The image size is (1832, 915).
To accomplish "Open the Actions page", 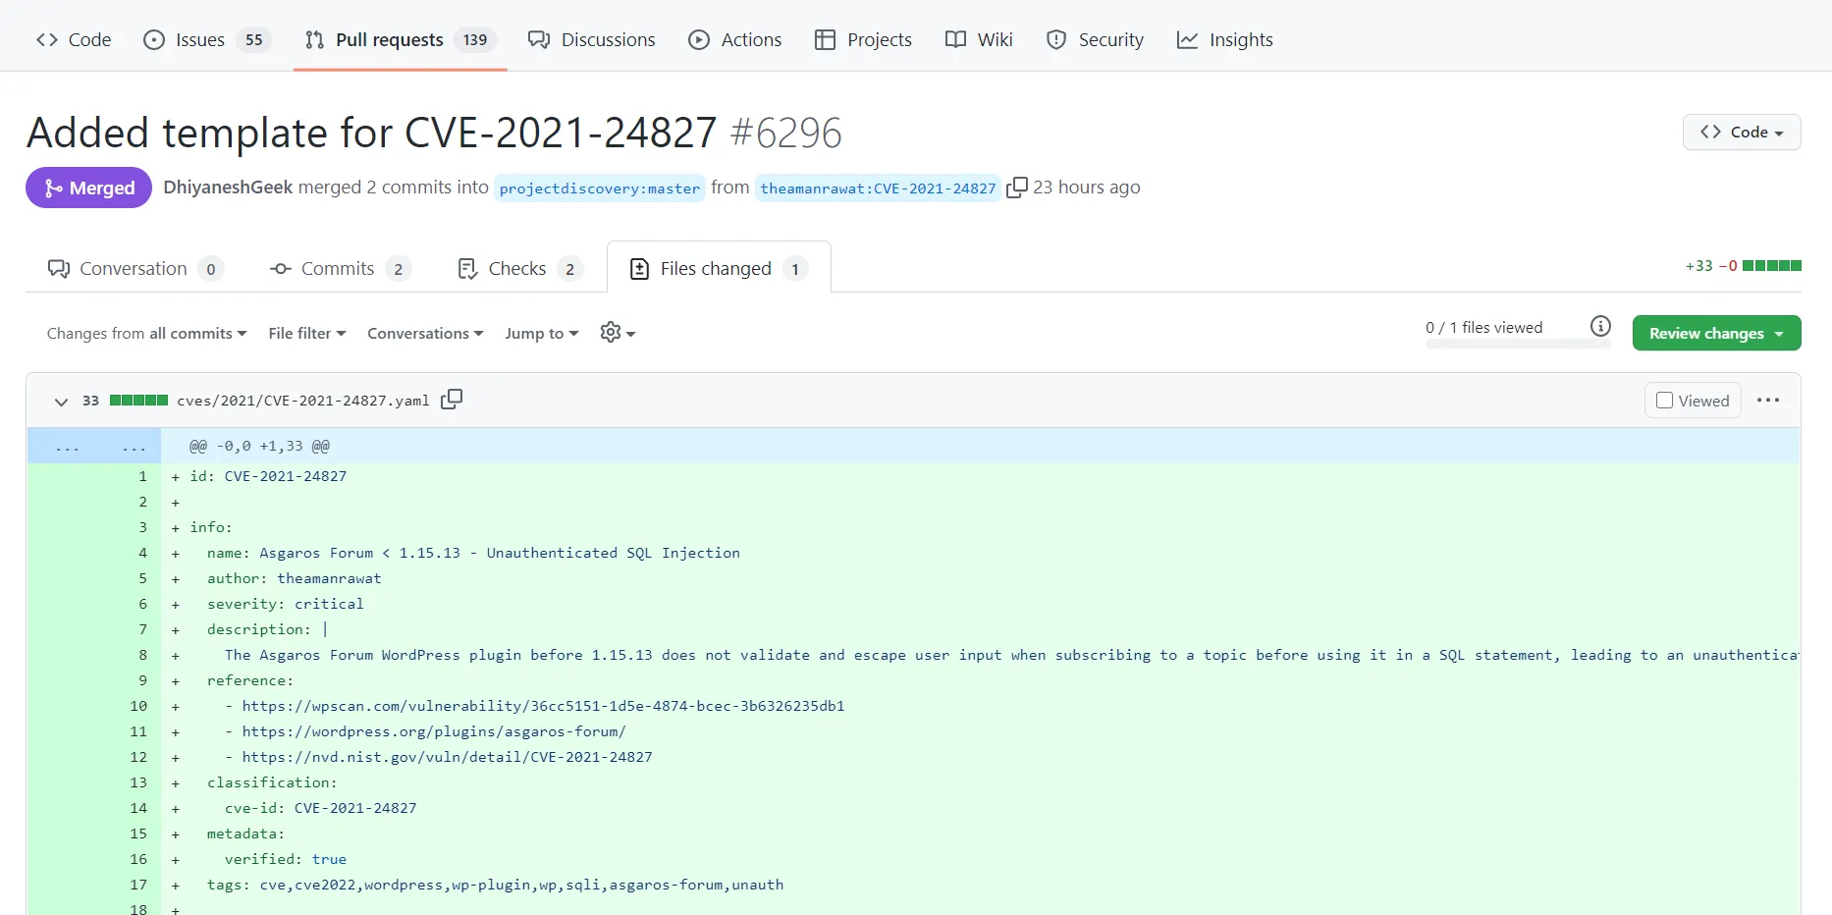I will (x=735, y=39).
